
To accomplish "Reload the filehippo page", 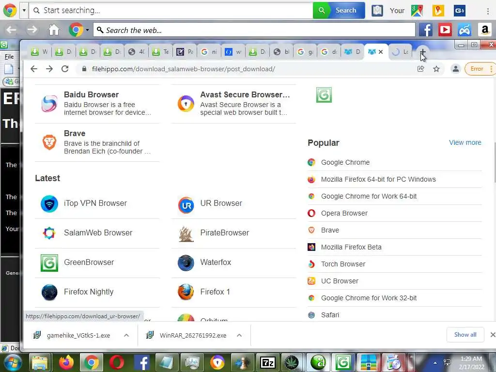I will [65, 69].
